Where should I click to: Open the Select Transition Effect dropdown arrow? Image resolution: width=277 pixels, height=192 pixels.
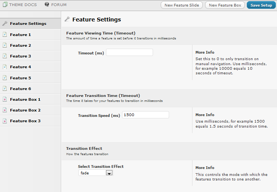(x=109, y=173)
